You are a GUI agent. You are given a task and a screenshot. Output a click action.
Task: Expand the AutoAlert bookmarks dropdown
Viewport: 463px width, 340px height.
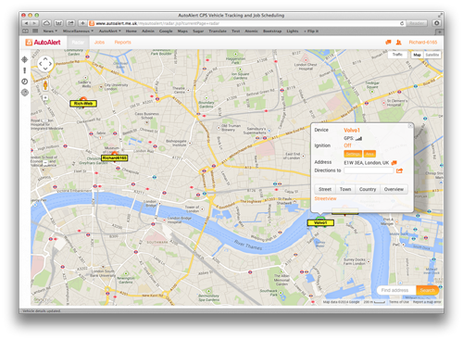(x=110, y=31)
